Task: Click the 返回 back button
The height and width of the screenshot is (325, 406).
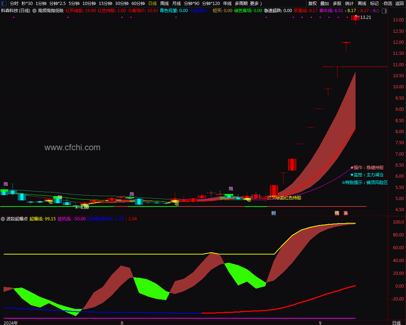Action: click(400, 3)
